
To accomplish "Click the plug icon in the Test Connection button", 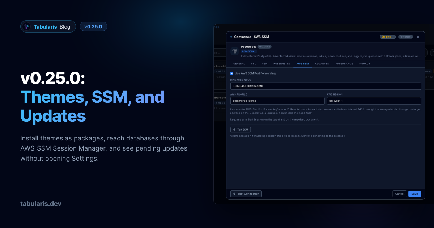I will pos(234,194).
